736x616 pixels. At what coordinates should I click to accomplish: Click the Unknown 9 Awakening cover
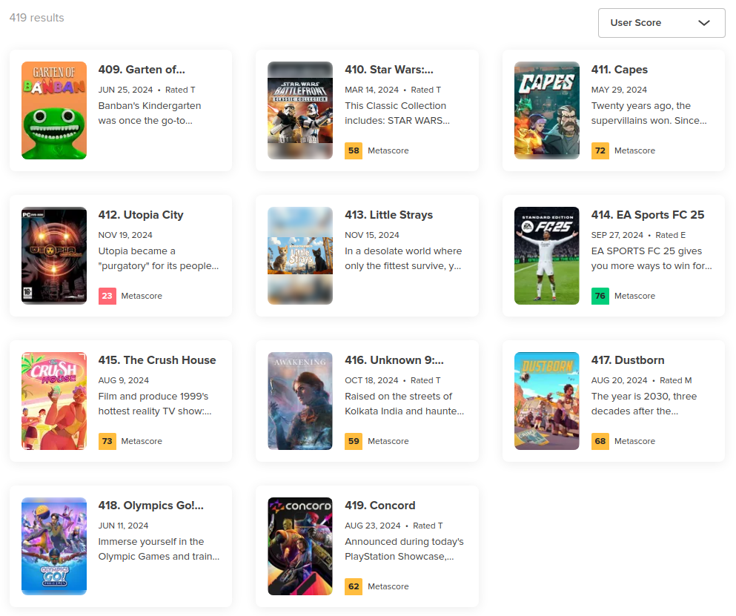pos(300,401)
